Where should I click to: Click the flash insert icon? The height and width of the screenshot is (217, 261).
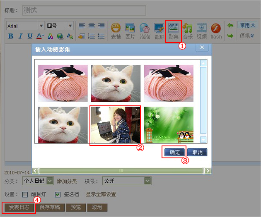pos(216,31)
